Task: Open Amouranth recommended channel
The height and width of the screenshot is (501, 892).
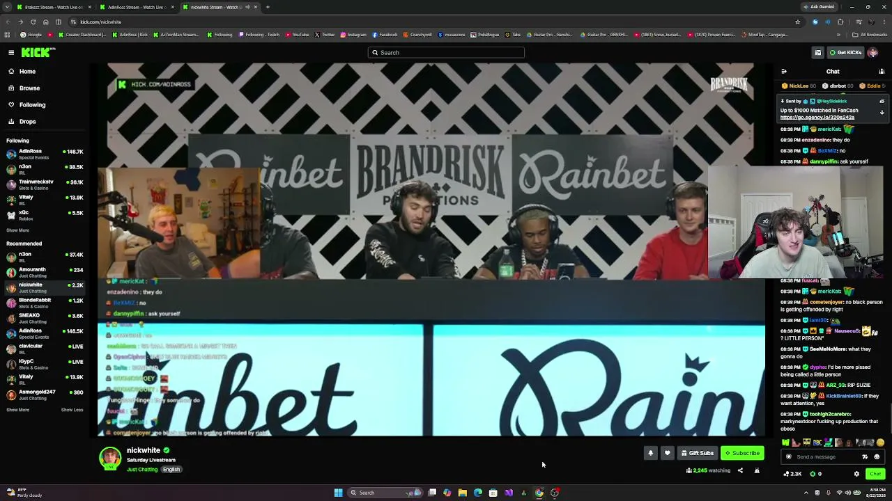Action: tap(45, 272)
